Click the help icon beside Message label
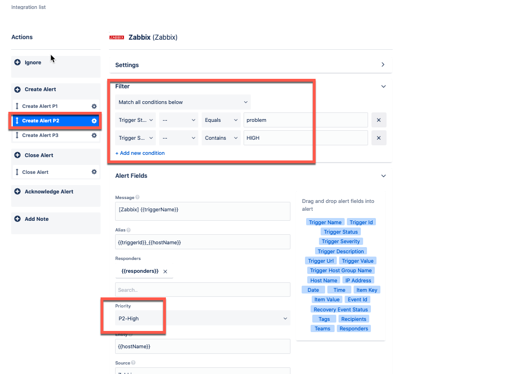The height and width of the screenshot is (374, 510). (137, 197)
